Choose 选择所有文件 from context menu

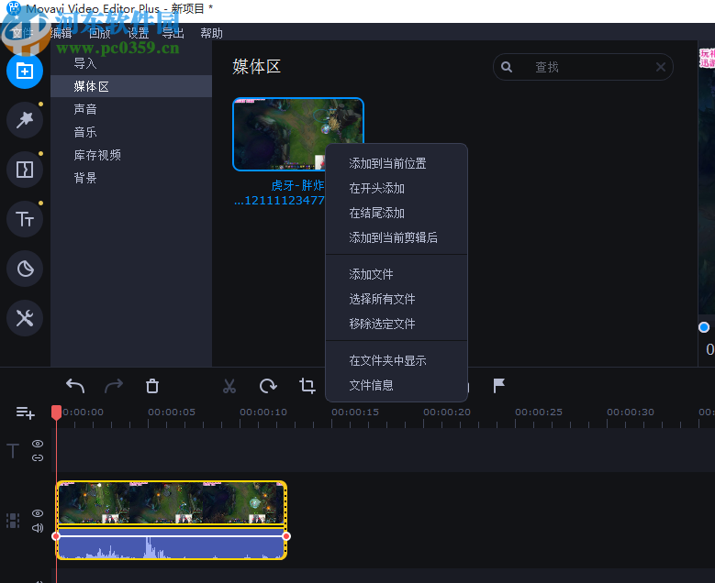(x=397, y=299)
